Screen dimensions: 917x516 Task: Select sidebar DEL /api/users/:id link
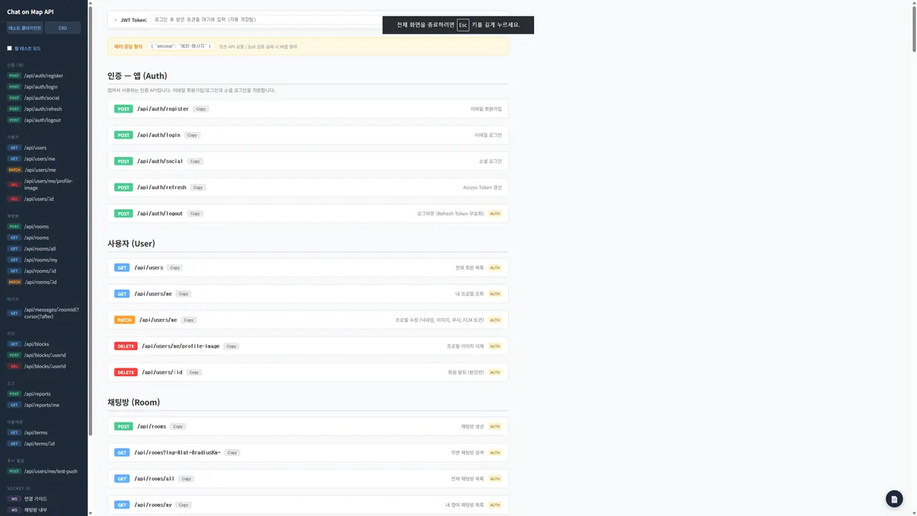coord(43,199)
